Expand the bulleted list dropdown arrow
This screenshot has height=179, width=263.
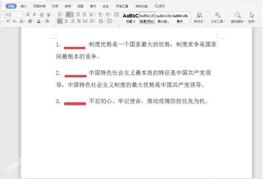click(x=64, y=15)
